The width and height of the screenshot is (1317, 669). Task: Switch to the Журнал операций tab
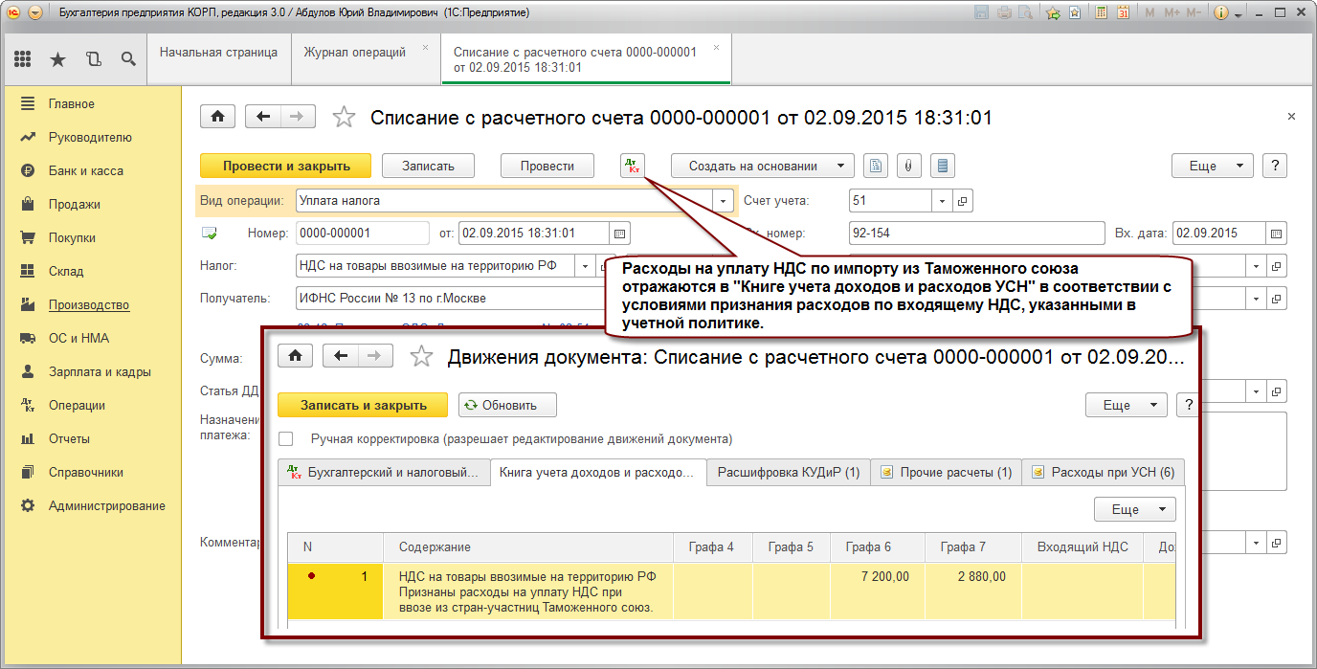click(355, 53)
